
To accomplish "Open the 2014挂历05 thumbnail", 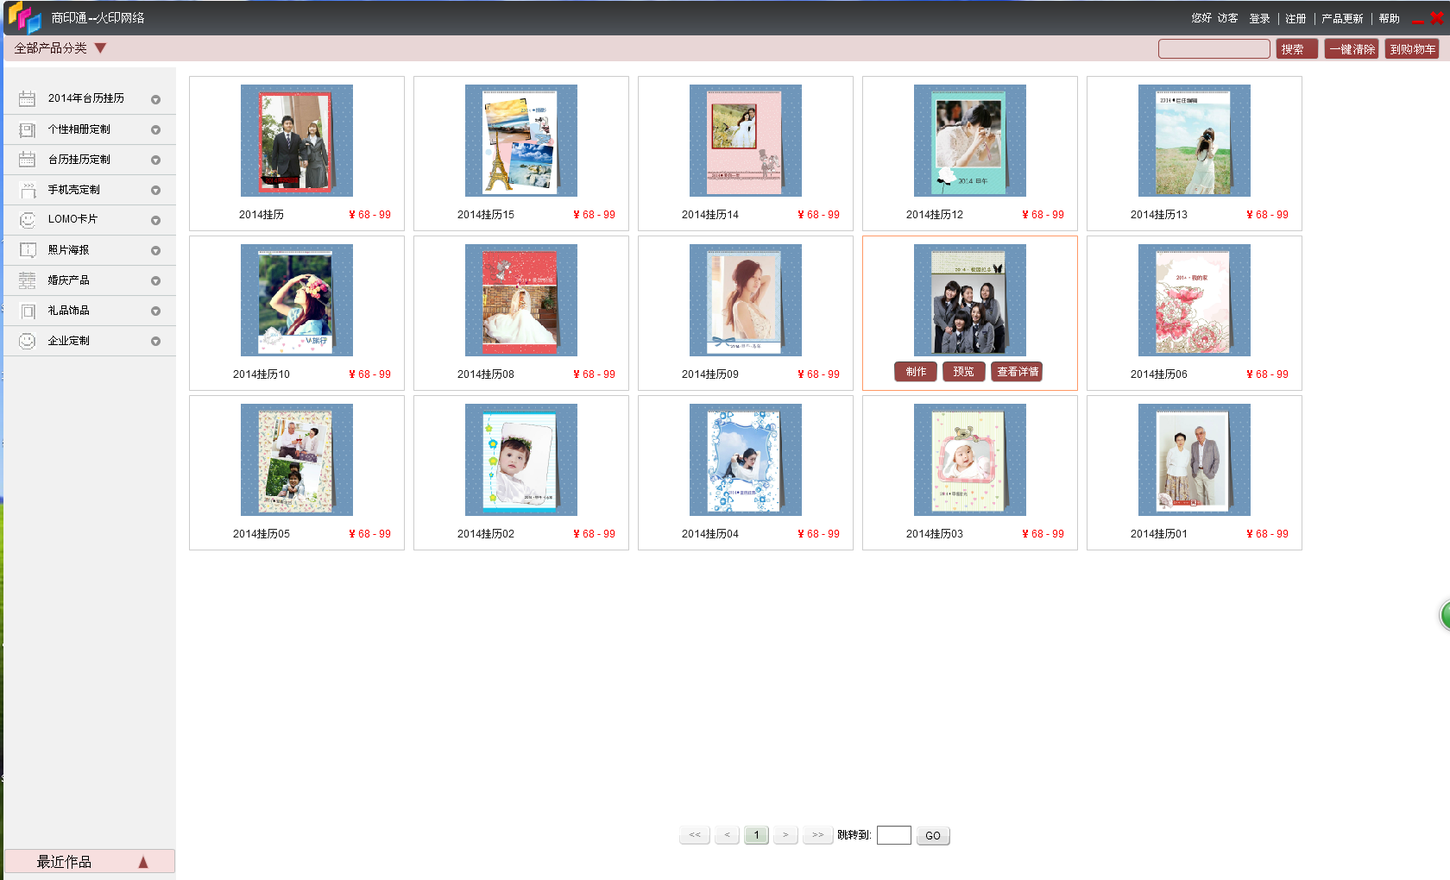I will pos(297,460).
